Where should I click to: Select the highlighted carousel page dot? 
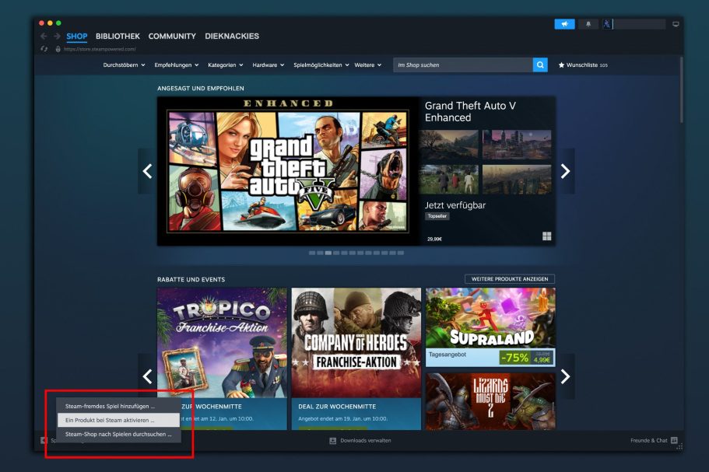pyautogui.click(x=328, y=253)
